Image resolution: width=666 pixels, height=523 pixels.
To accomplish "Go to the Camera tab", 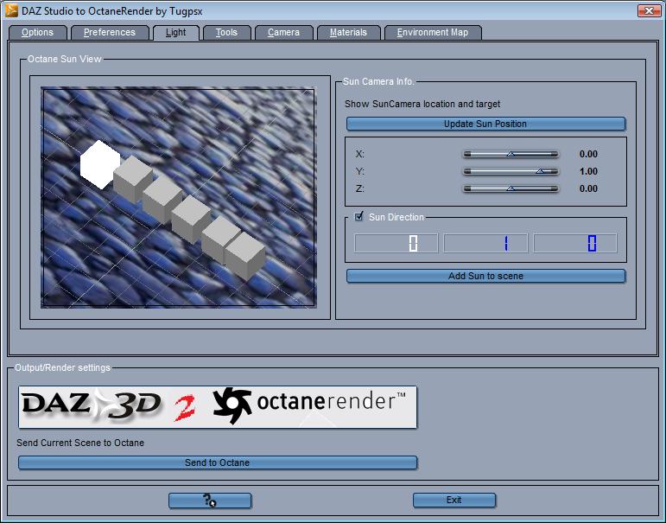I will (283, 33).
